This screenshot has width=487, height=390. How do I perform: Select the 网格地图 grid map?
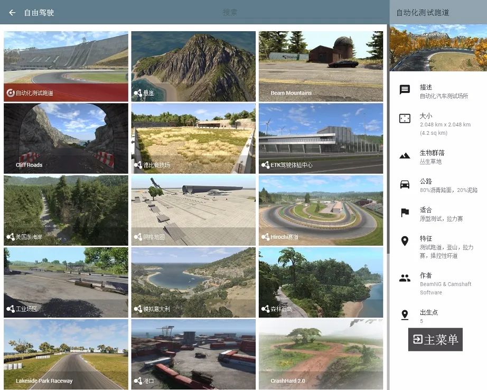click(x=193, y=210)
